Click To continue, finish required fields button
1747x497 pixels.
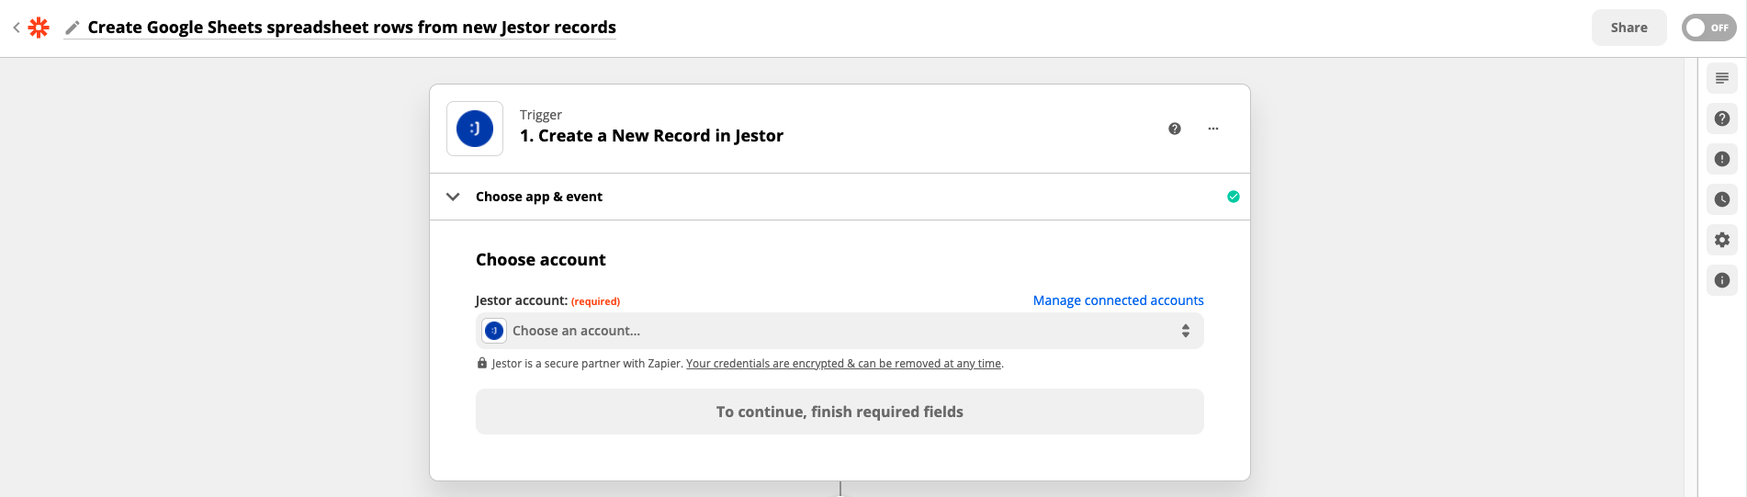pyautogui.click(x=840, y=412)
